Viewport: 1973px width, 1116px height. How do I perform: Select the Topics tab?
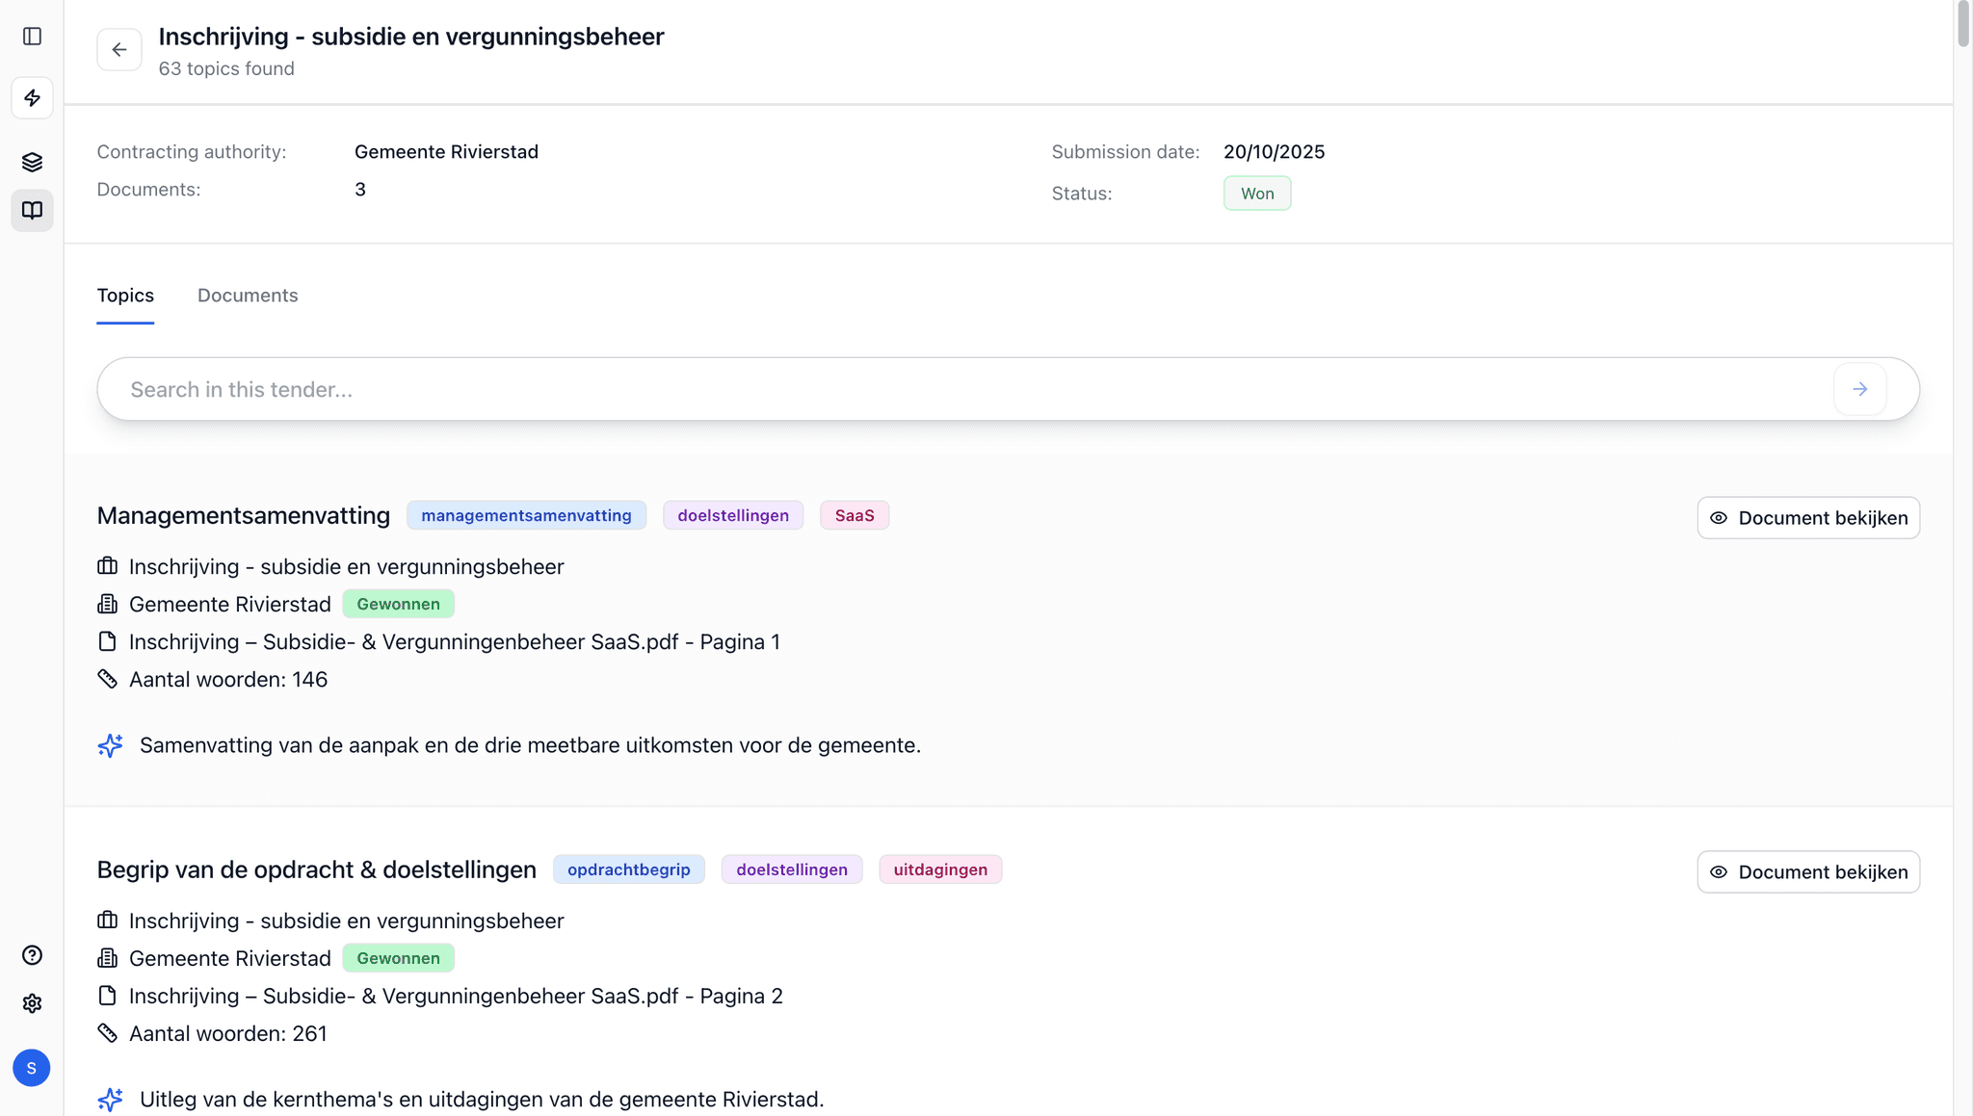(125, 295)
